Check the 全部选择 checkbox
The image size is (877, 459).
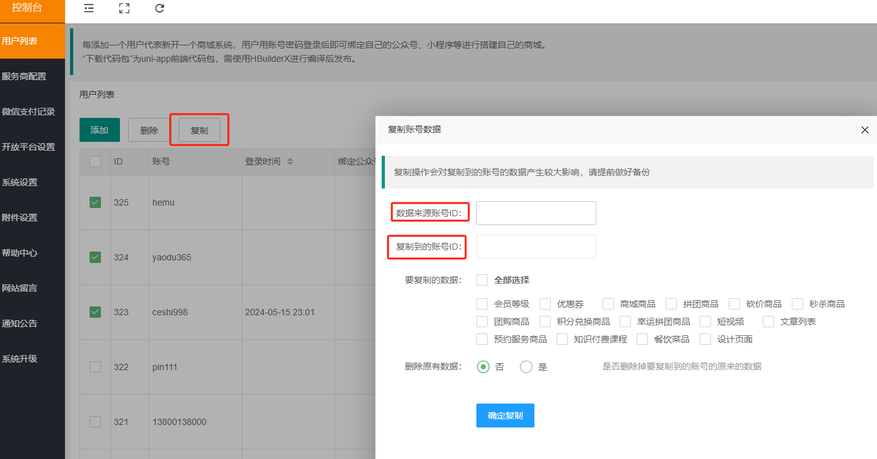click(x=483, y=280)
